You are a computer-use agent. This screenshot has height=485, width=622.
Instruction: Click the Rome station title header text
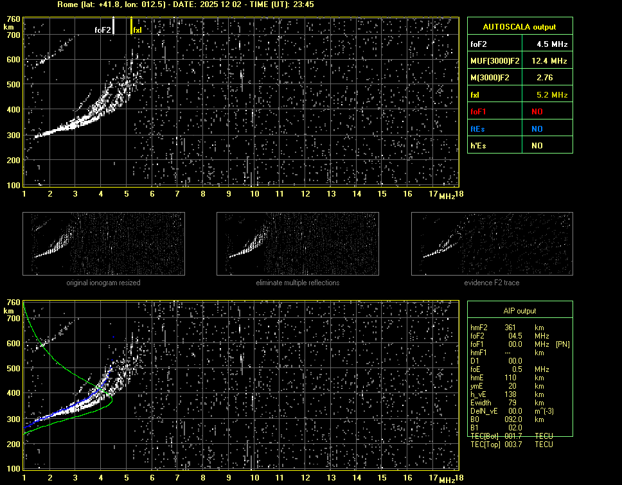[185, 4]
